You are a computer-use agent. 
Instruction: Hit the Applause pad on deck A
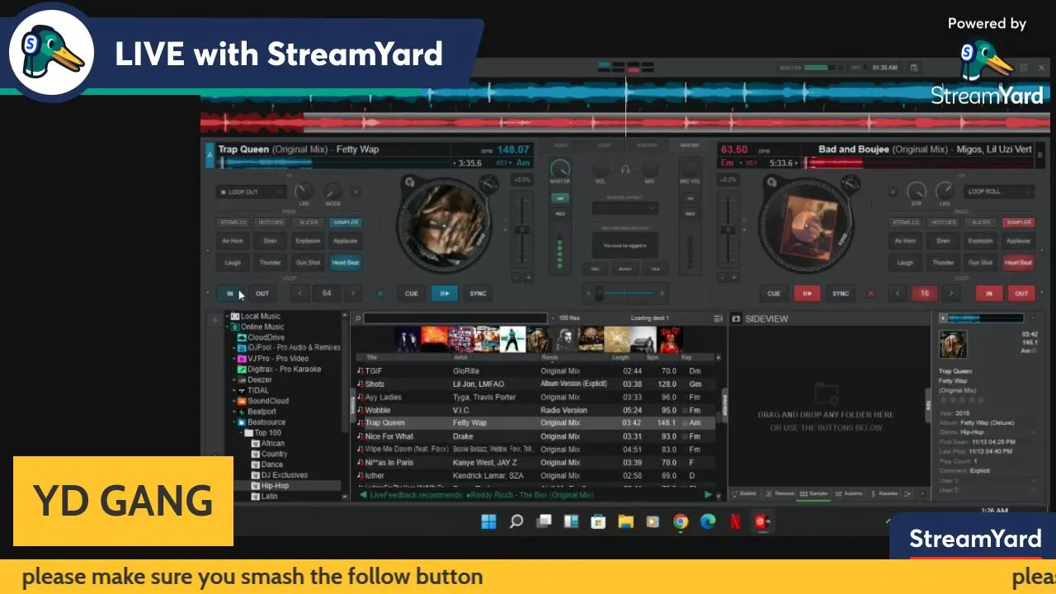[x=345, y=241]
